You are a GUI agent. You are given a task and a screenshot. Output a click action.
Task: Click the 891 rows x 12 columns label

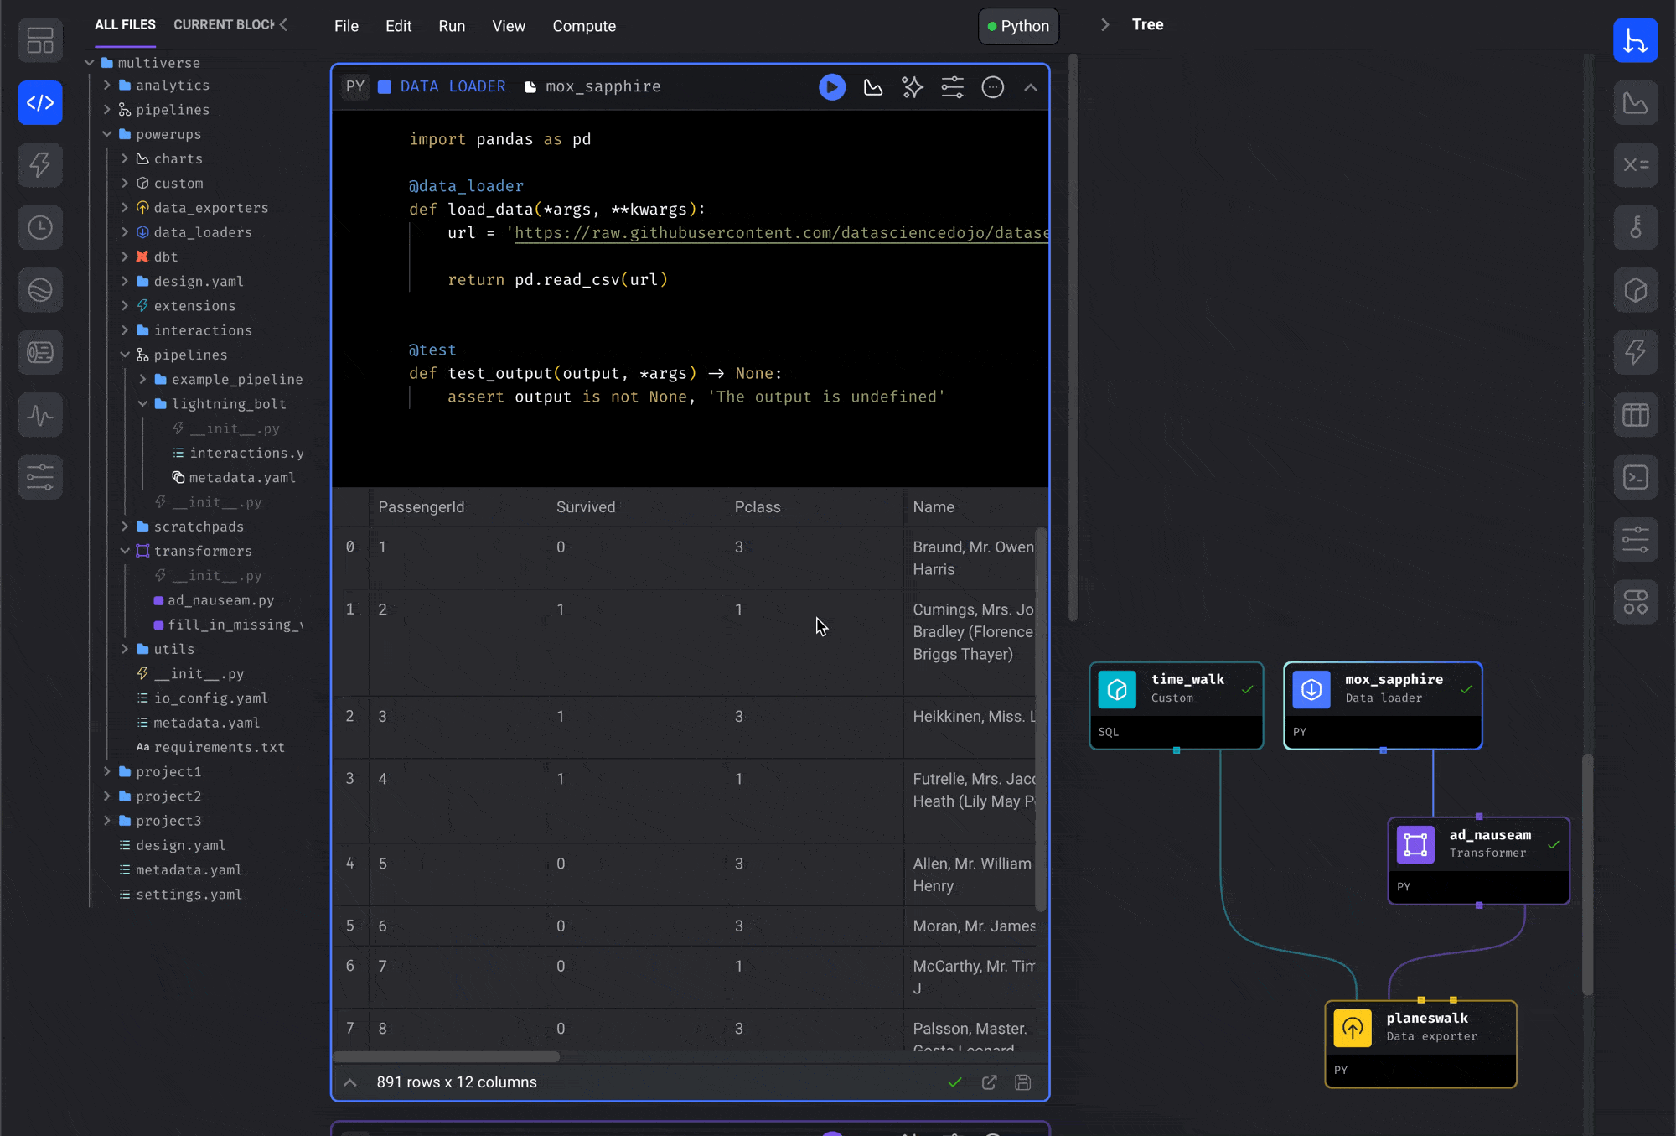pos(457,1082)
